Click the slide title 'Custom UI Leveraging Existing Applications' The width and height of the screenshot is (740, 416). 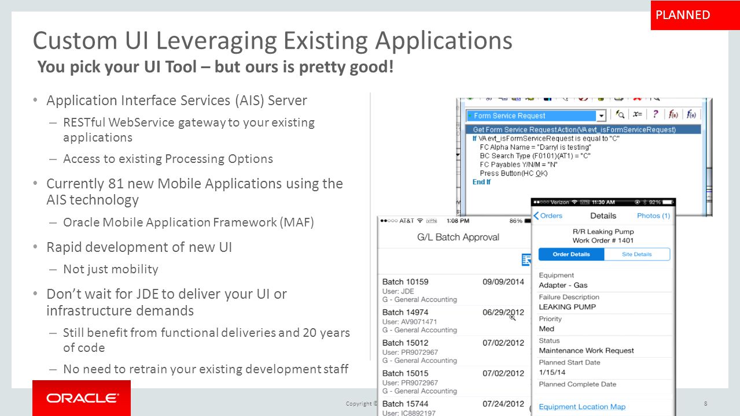(273, 41)
